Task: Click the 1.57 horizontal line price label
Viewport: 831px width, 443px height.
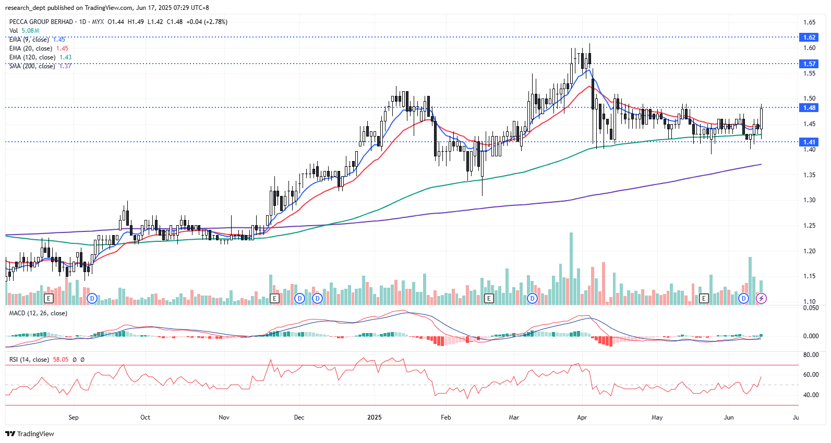Action: pyautogui.click(x=809, y=64)
